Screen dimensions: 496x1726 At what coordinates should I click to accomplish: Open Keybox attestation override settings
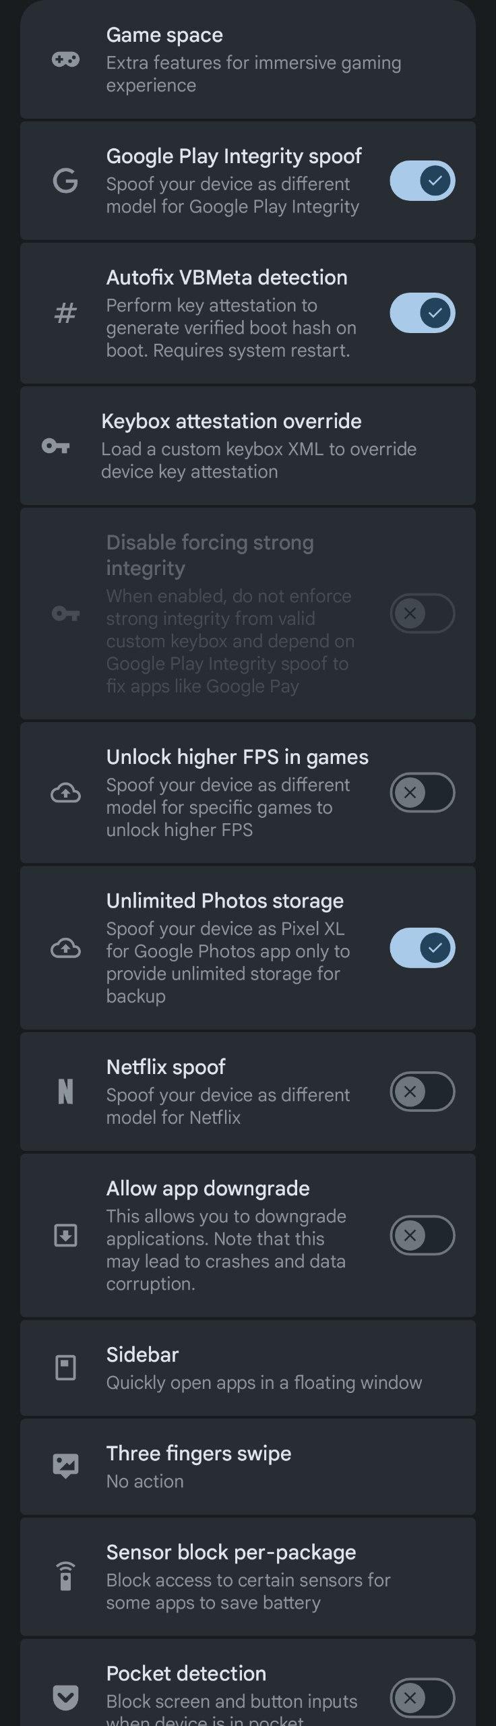pyautogui.click(x=259, y=446)
